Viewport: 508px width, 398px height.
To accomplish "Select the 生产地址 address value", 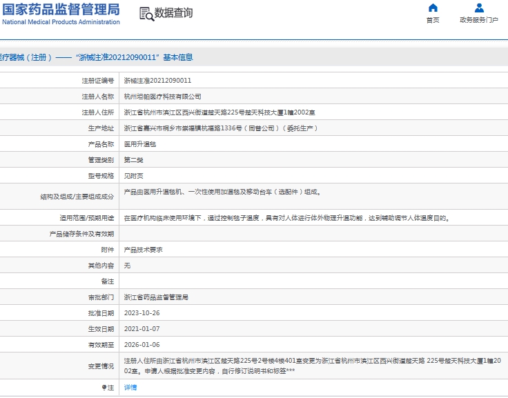I will point(221,128).
